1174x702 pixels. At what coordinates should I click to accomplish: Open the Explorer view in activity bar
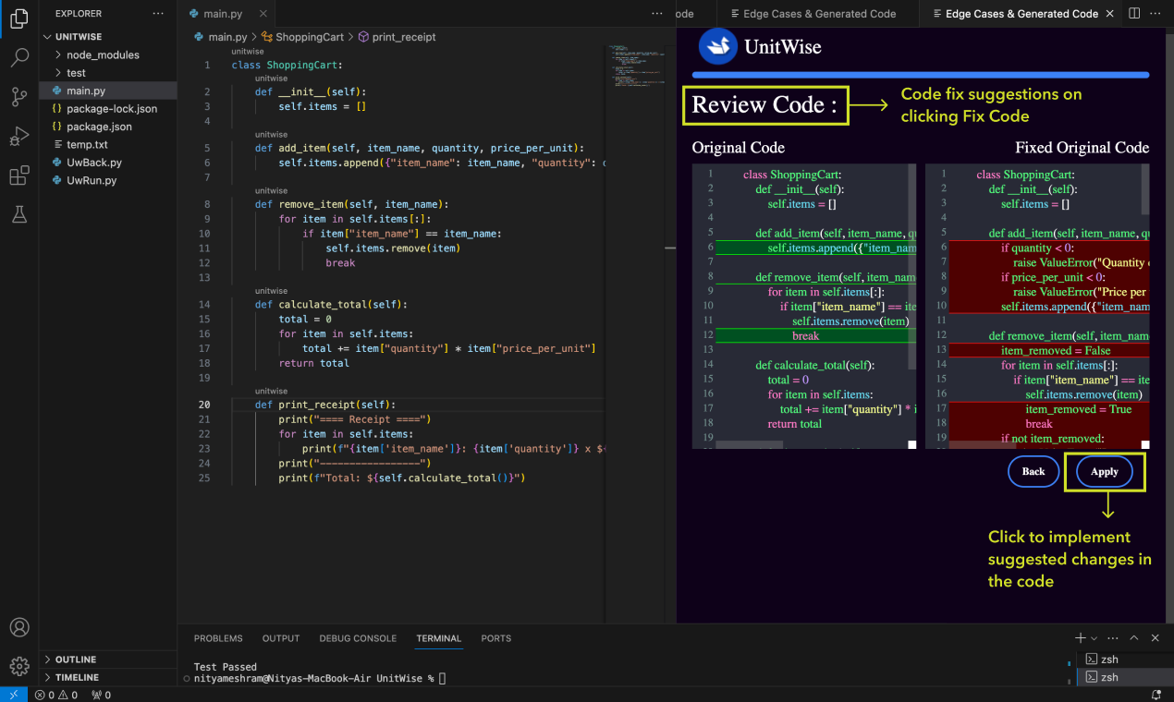[x=18, y=18]
